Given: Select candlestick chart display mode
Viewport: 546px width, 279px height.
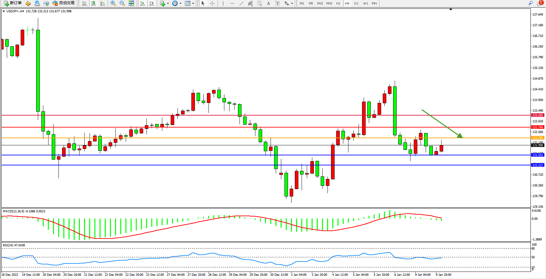Looking at the screenshot, I should coord(93,3).
